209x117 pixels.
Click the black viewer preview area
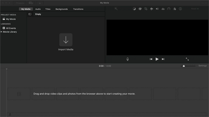pyautogui.click(x=157, y=37)
